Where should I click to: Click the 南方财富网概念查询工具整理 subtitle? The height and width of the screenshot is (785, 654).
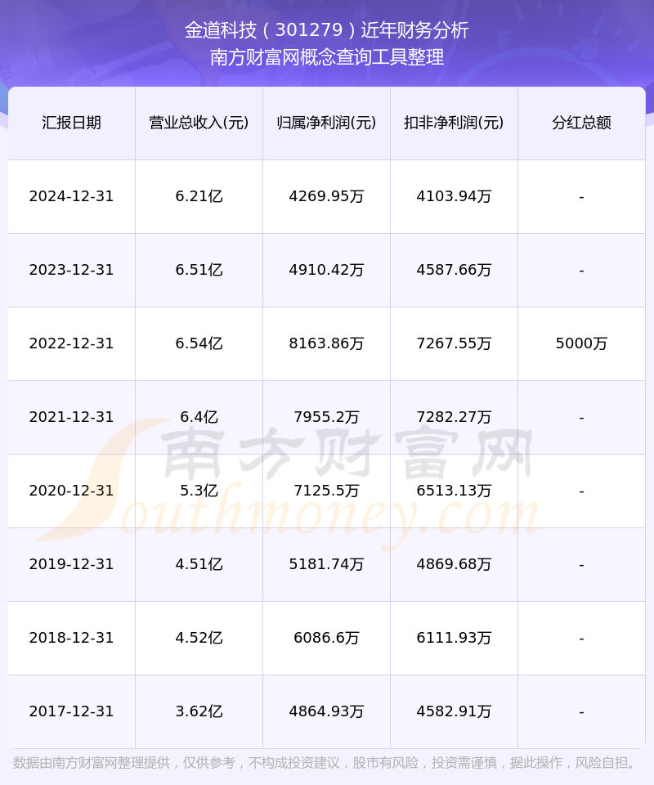pyautogui.click(x=326, y=58)
